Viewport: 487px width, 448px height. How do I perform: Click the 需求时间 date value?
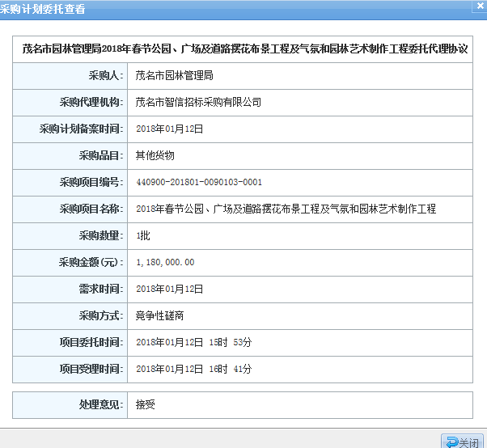(x=168, y=289)
